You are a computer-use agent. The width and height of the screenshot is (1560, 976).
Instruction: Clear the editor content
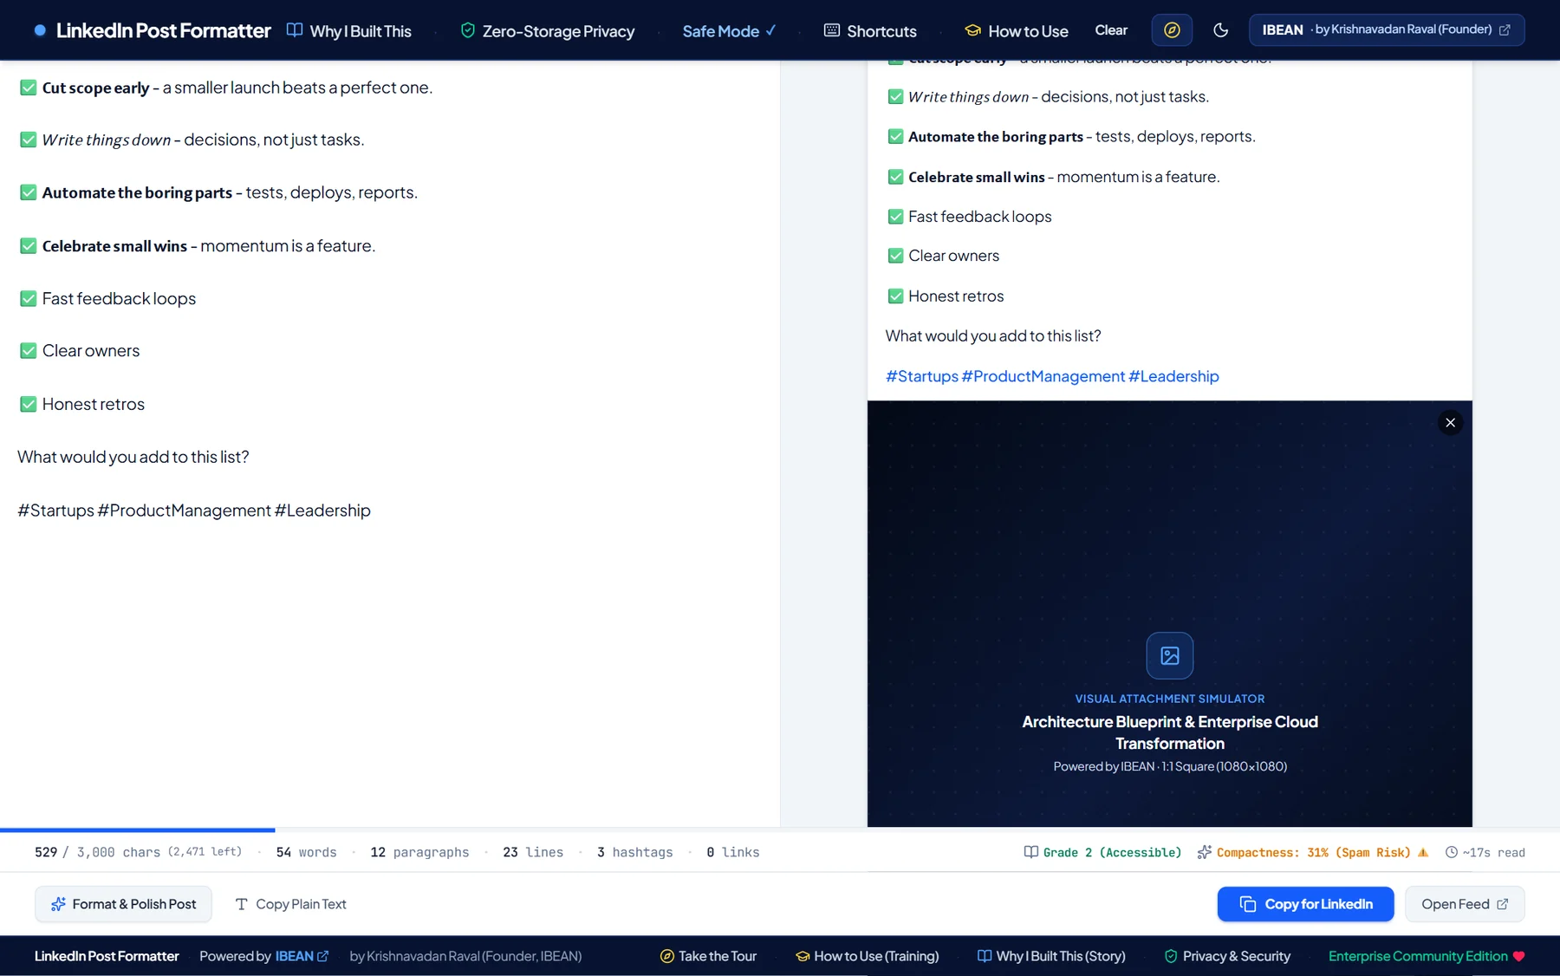(1111, 30)
